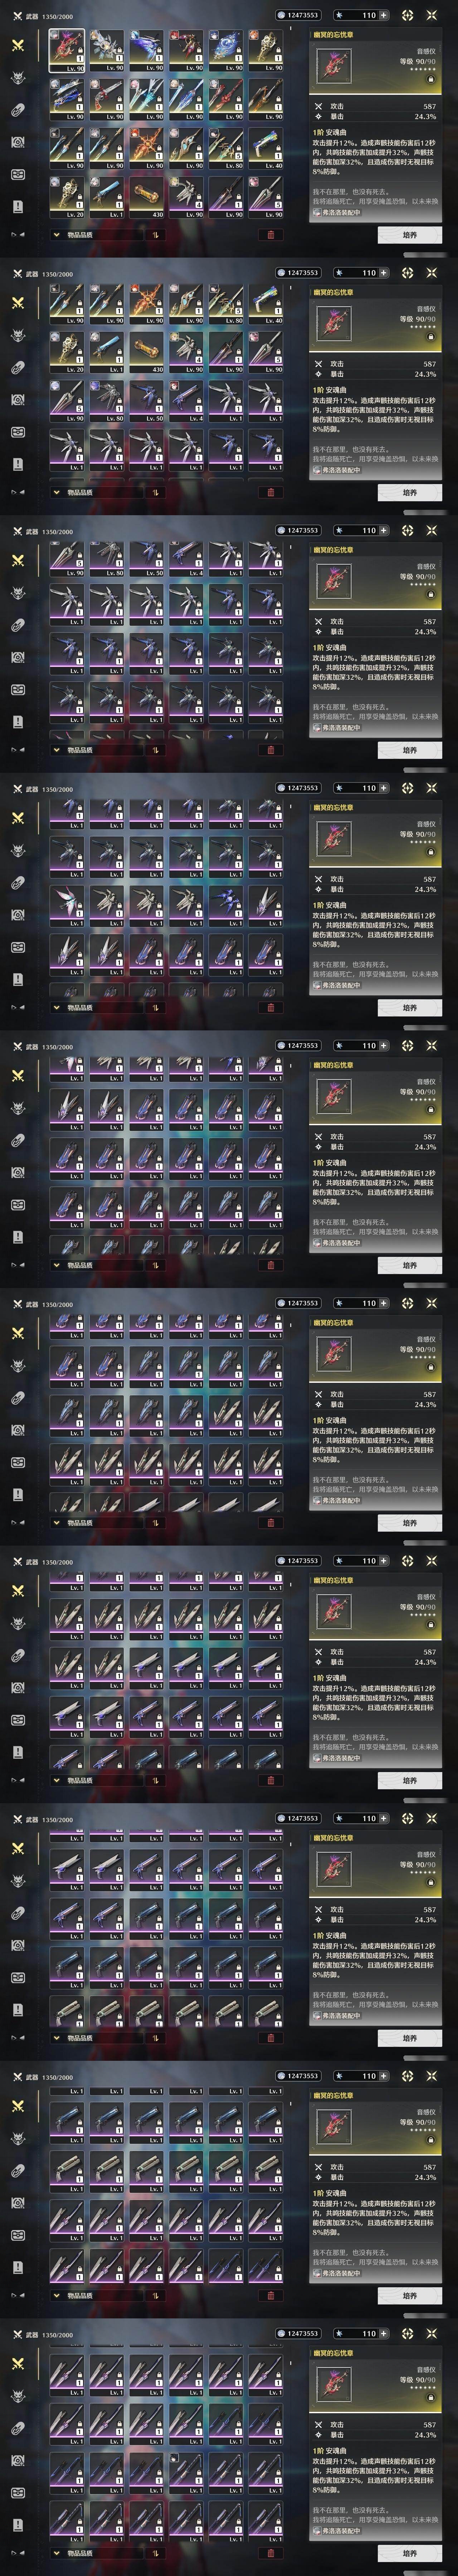Click the red trash icon in the top inventory panel

270,235
